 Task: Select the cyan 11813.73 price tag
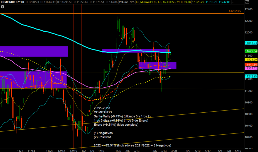coord(251,43)
